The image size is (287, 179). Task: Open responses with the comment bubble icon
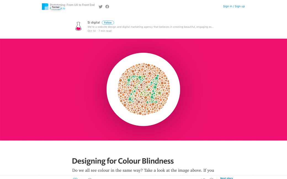pos(90,178)
